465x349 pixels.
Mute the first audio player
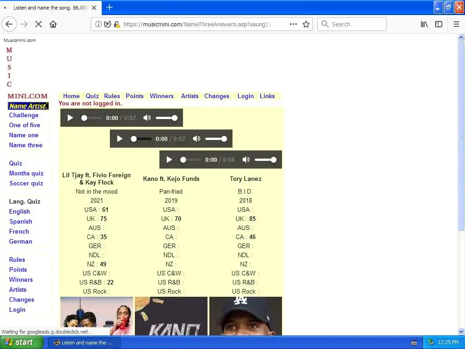tap(147, 118)
